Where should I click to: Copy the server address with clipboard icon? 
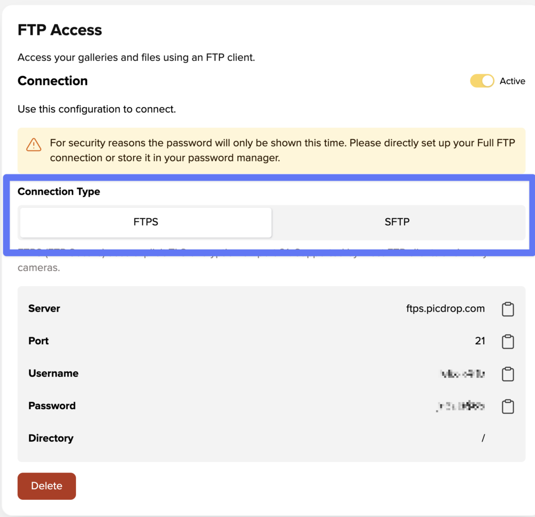click(508, 309)
